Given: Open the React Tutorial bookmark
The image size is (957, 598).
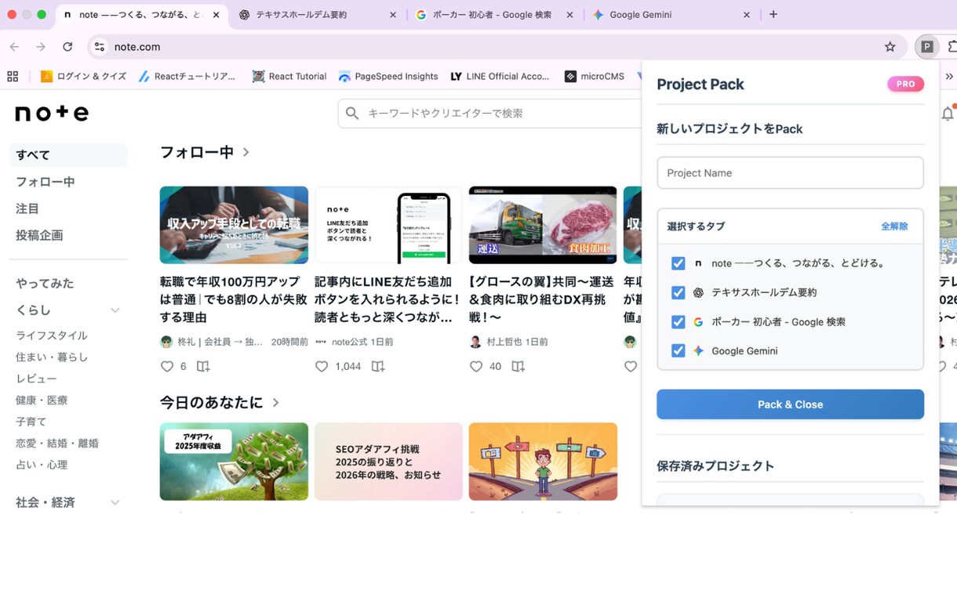Looking at the screenshot, I should (289, 76).
